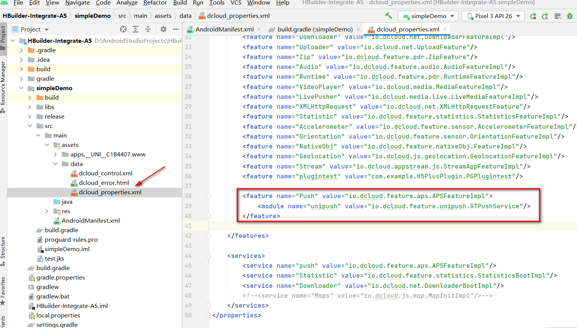Click the Android Studio logo icon

pos(5,3)
